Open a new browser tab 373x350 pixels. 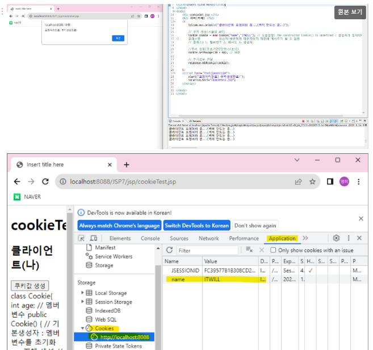(127, 165)
